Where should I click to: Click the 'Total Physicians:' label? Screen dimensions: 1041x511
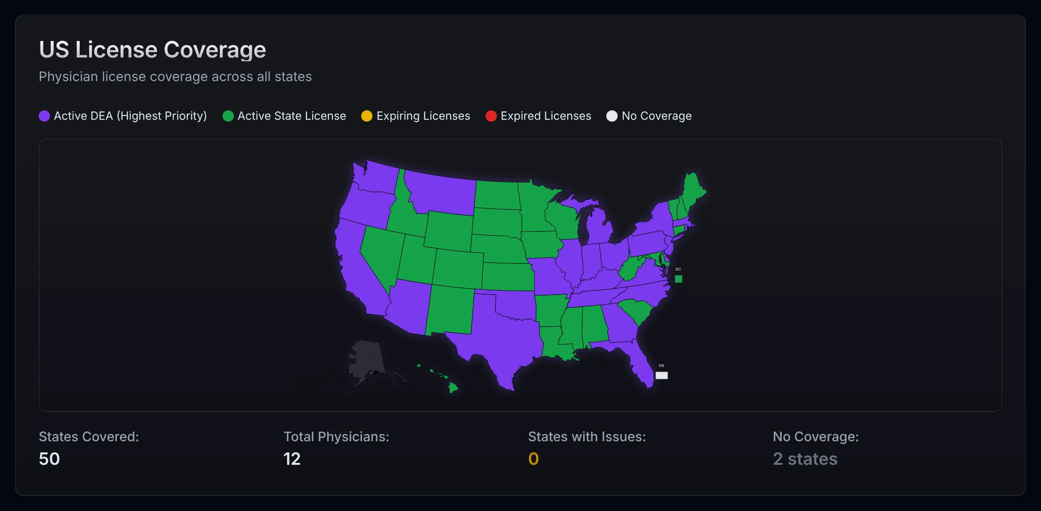[336, 437]
